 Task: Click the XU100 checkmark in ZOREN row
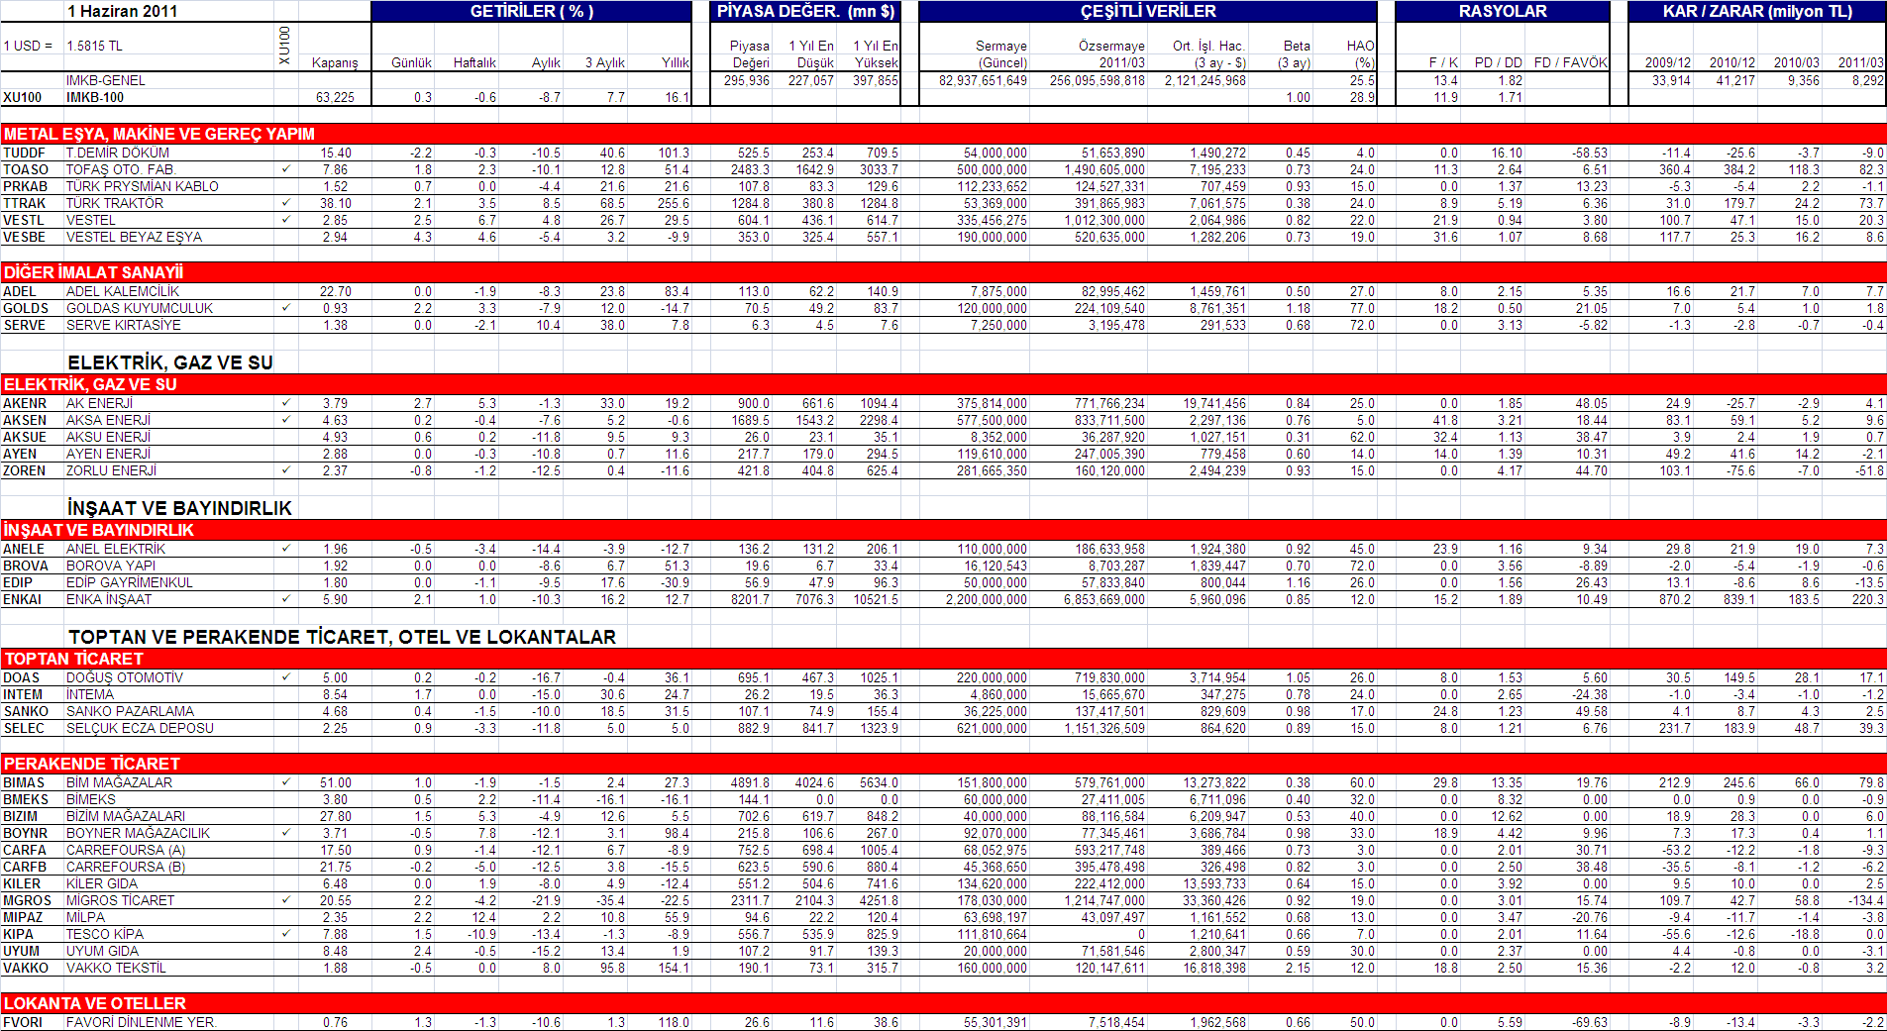tap(285, 470)
